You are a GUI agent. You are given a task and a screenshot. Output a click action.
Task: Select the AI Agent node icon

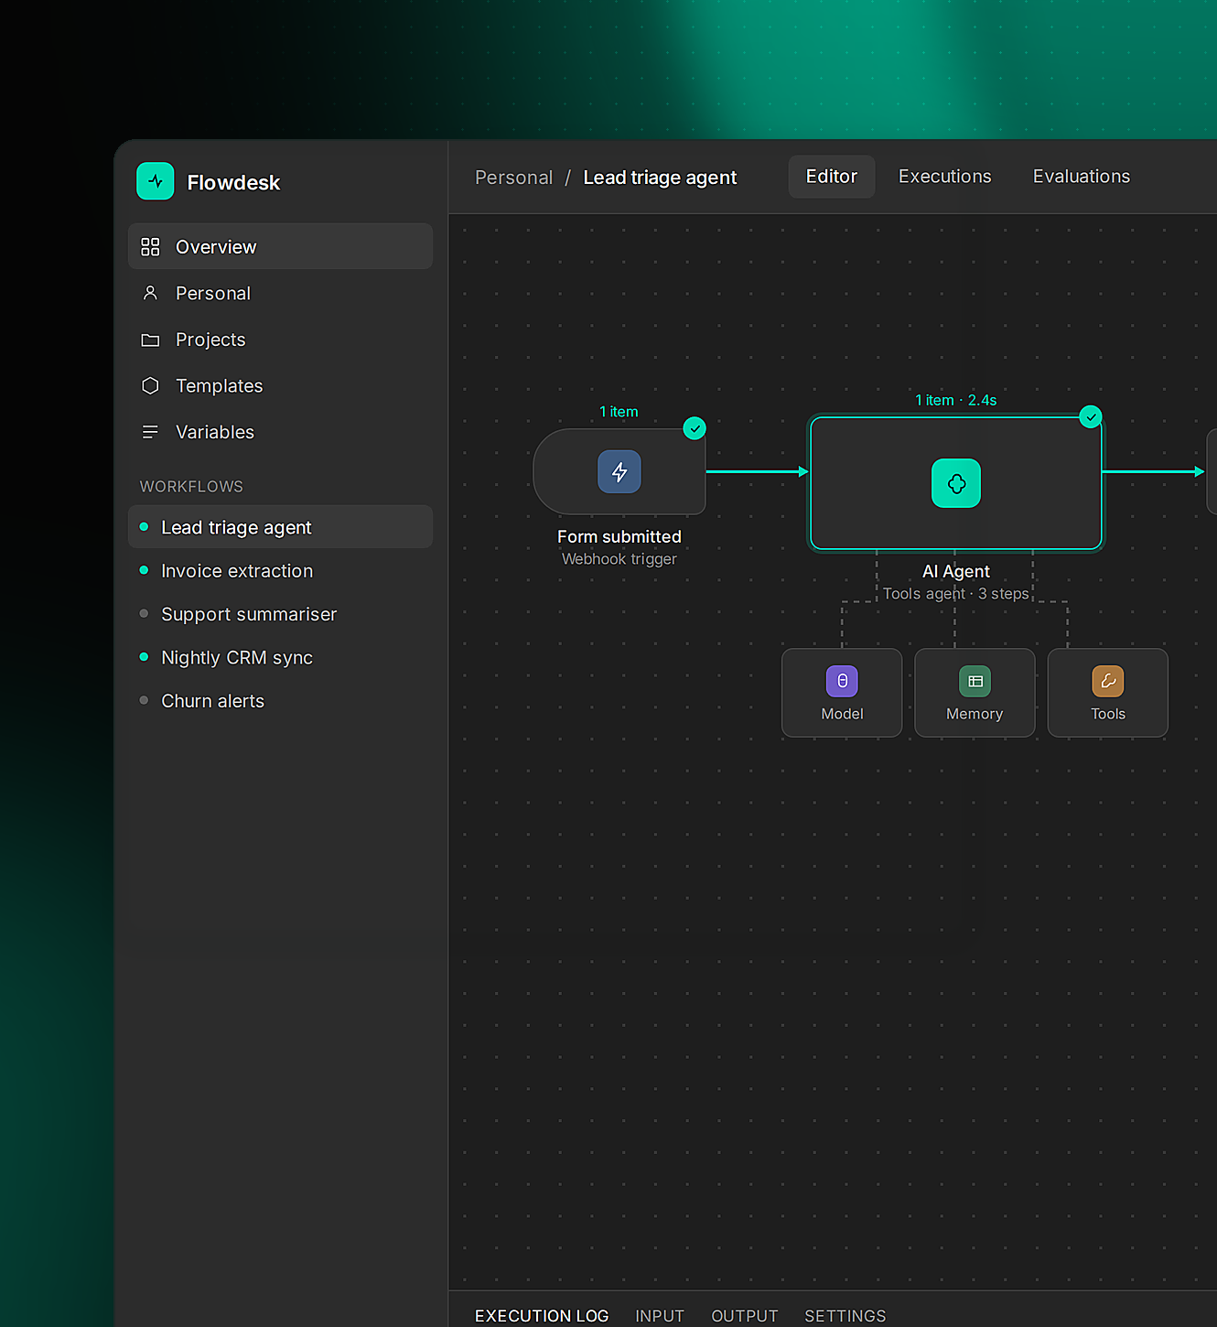click(x=956, y=483)
